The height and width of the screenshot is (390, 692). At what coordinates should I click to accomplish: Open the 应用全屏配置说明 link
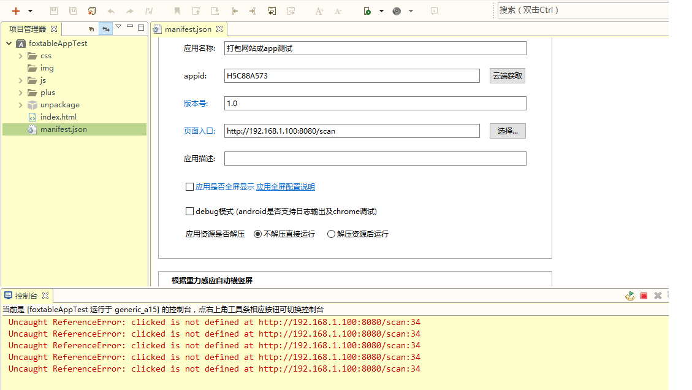point(286,187)
